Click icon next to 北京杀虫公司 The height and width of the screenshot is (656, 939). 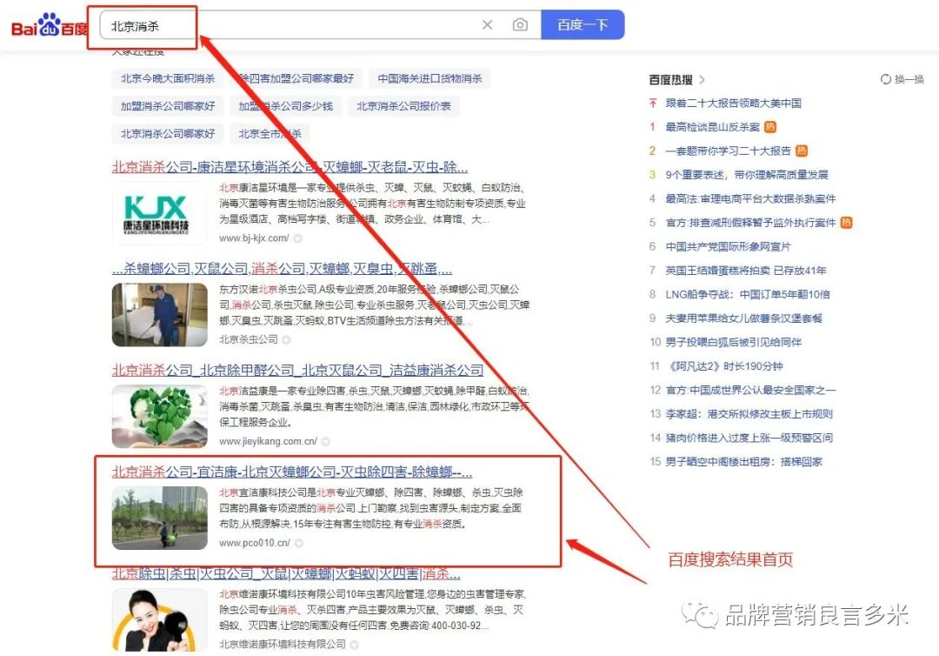[x=286, y=339]
